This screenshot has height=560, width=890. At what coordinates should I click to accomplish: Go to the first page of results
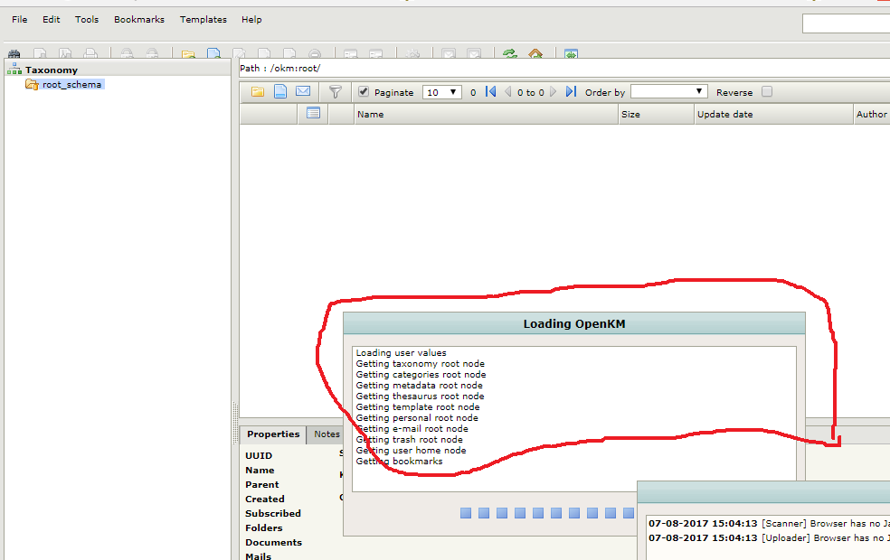click(491, 92)
